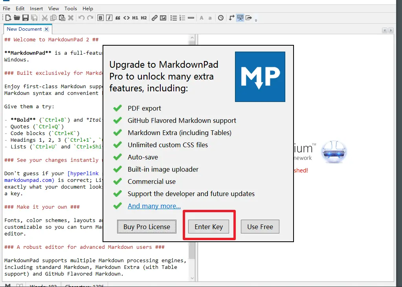Insert timestamp with clock icon
Image resolution: width=402 pixels, height=287 pixels.
click(221, 18)
